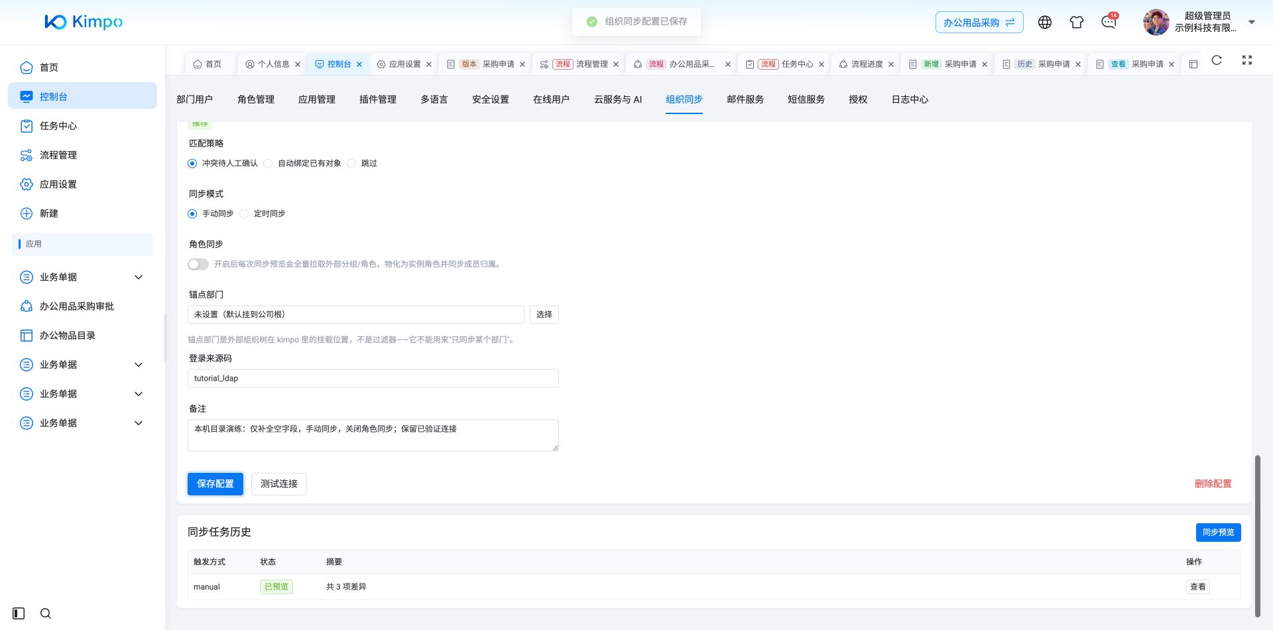Image resolution: width=1273 pixels, height=630 pixels.
Task: Click the refresh tab icon
Action: (1217, 60)
